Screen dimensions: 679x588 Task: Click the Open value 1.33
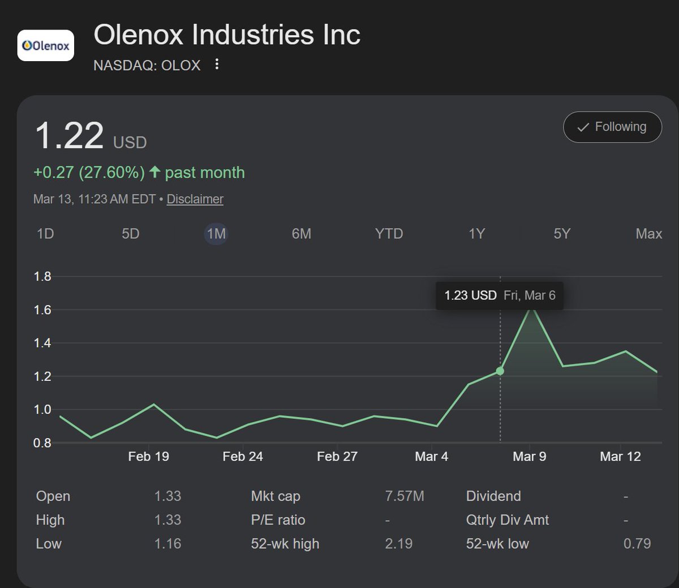[168, 496]
